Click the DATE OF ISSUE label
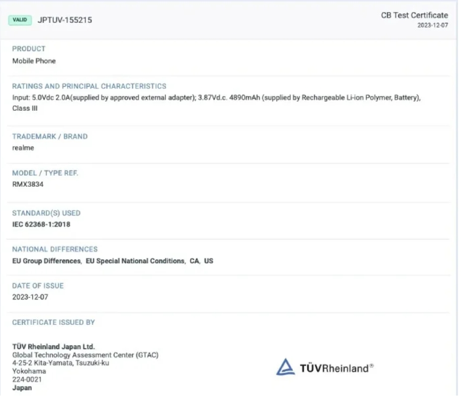This screenshot has height=396, width=461. [x=38, y=286]
